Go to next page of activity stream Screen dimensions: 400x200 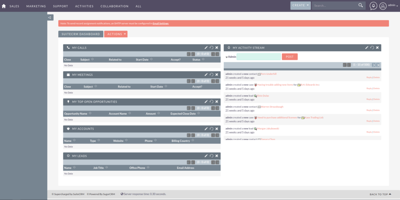374,65
